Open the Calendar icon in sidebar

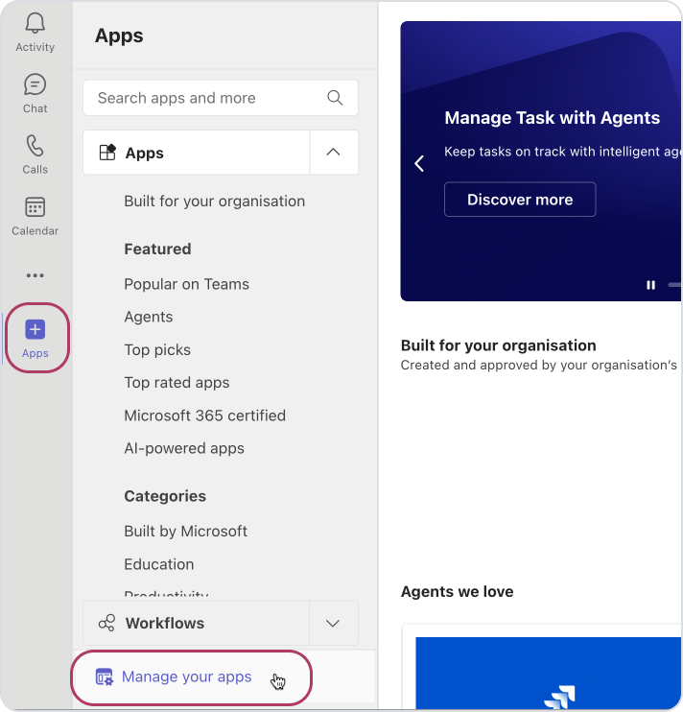click(x=35, y=207)
